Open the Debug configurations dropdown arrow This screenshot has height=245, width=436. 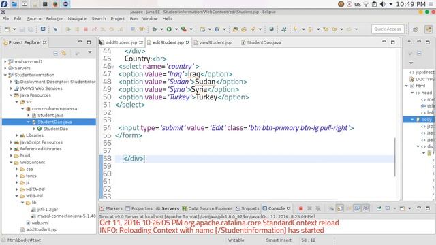click(161, 29)
